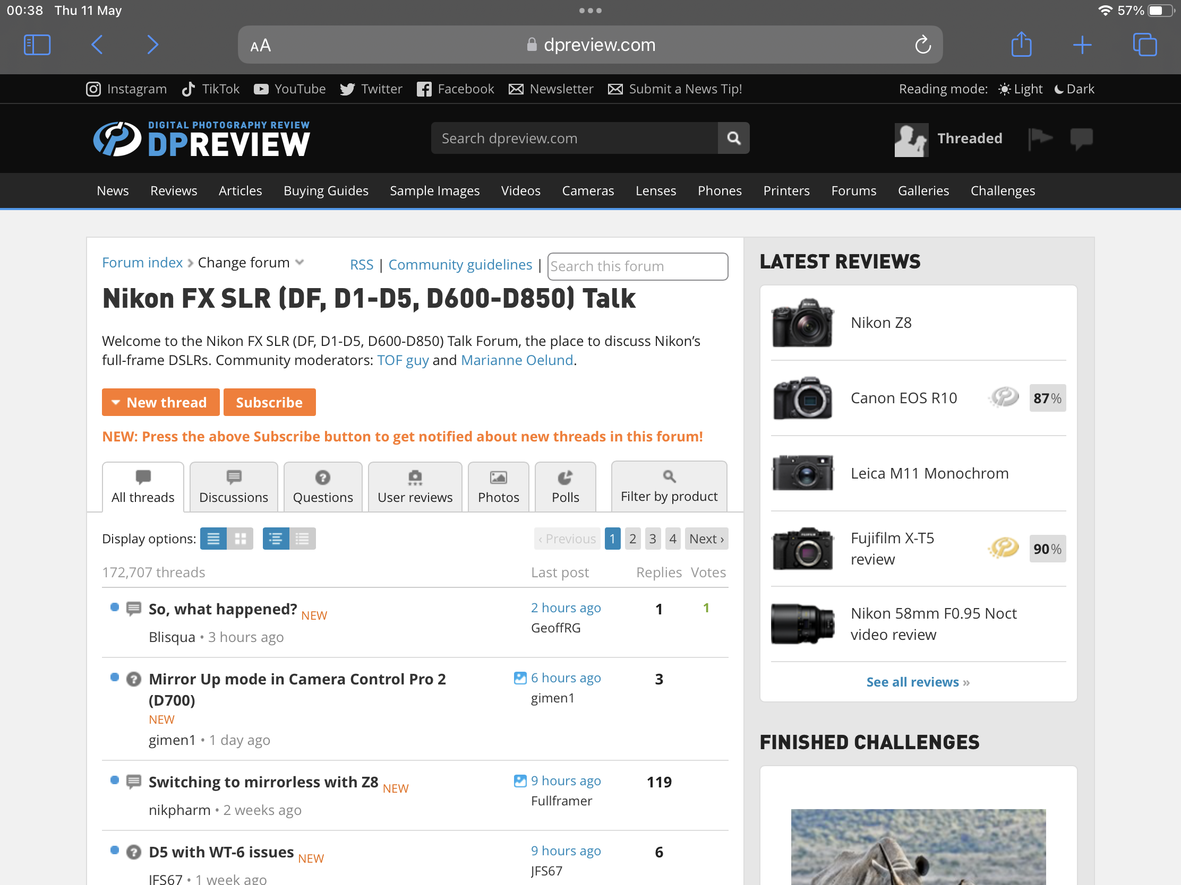Click the flag notifications icon
The height and width of the screenshot is (885, 1181).
click(x=1040, y=139)
